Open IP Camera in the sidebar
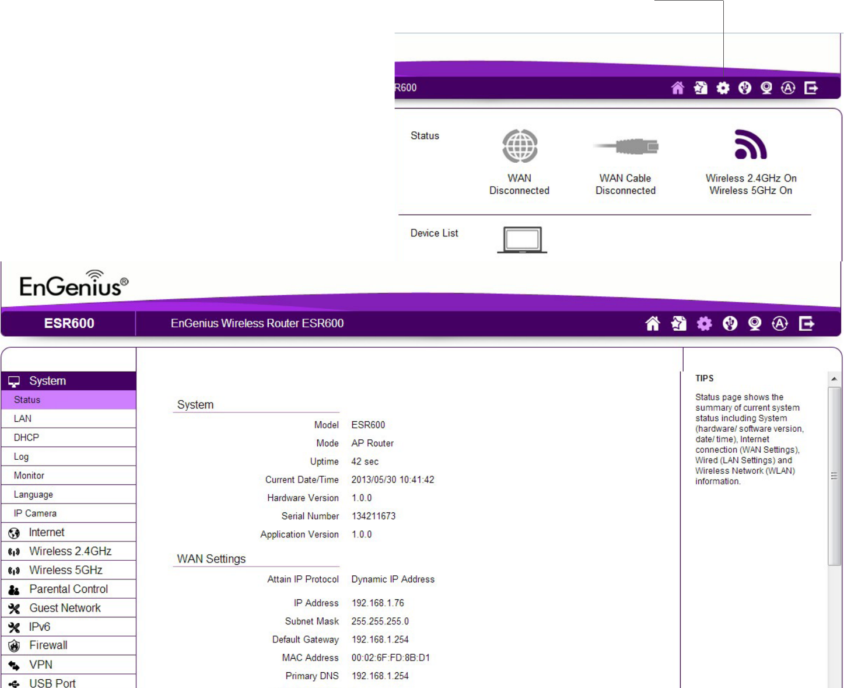844x688 pixels. [x=68, y=514]
